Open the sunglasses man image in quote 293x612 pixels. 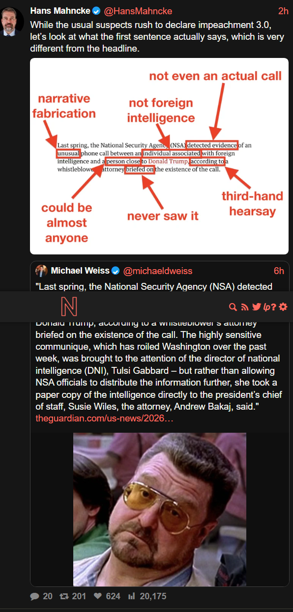(x=160, y=510)
